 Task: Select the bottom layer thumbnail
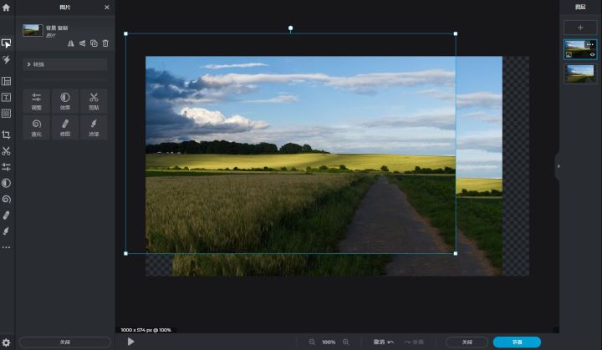[579, 74]
